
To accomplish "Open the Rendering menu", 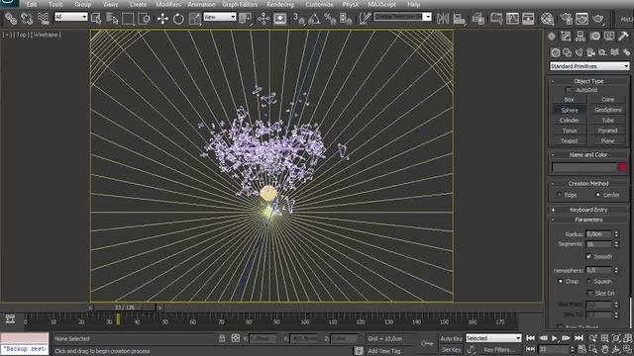I will click(279, 4).
